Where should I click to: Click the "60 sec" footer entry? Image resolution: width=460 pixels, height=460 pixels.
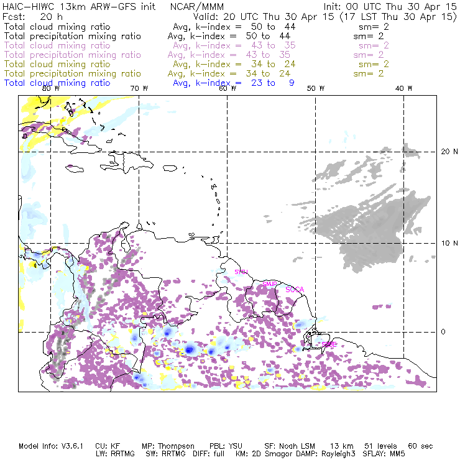pyautogui.click(x=420, y=446)
